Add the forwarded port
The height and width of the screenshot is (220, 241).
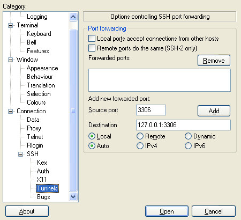(214, 111)
